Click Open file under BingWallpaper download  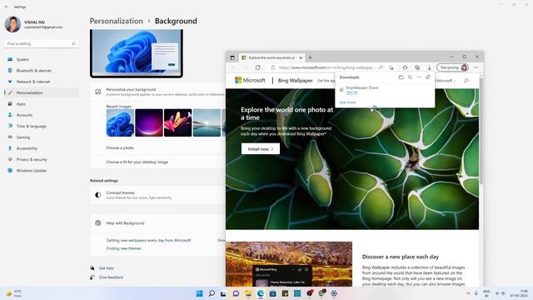click(351, 92)
